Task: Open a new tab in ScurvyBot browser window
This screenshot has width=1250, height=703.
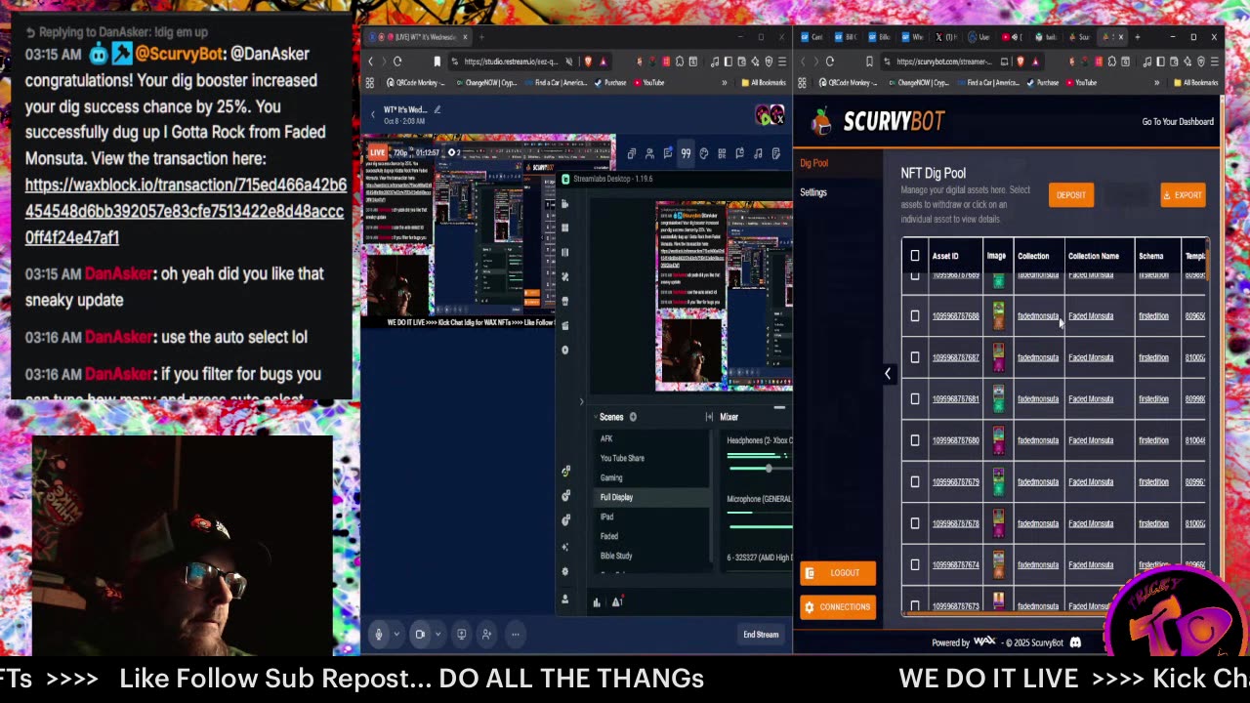Action: pyautogui.click(x=1137, y=37)
